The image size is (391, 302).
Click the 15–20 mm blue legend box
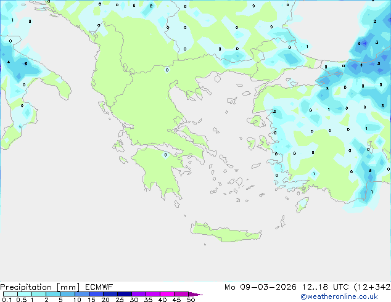96,294
